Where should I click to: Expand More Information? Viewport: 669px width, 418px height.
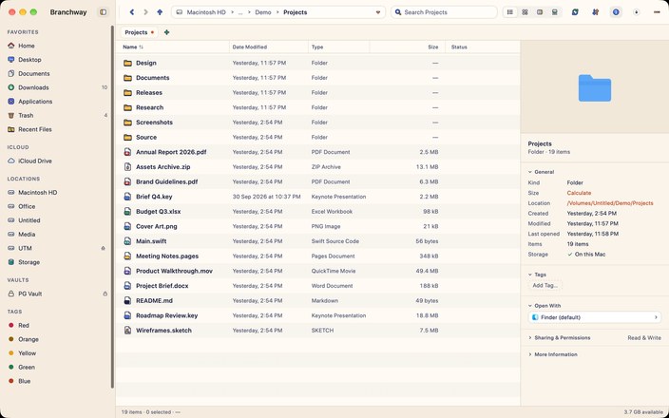coord(530,354)
